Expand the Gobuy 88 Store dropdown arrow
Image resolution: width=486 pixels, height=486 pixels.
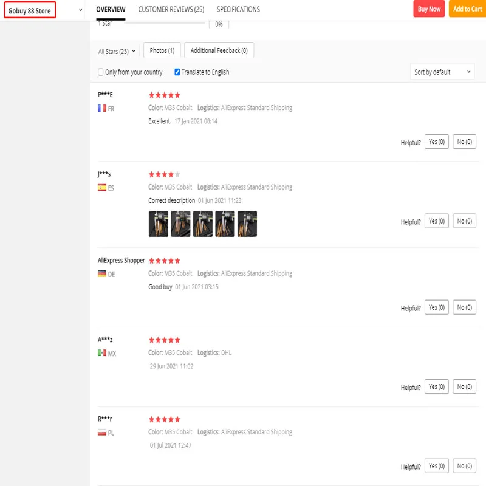81,10
